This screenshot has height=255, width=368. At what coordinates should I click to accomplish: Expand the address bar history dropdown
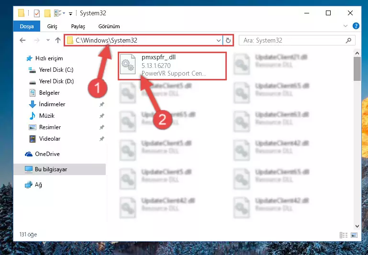click(x=218, y=40)
